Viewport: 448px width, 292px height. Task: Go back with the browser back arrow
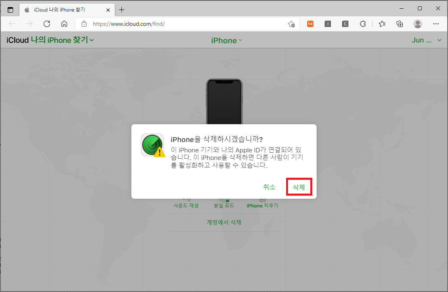[12, 24]
